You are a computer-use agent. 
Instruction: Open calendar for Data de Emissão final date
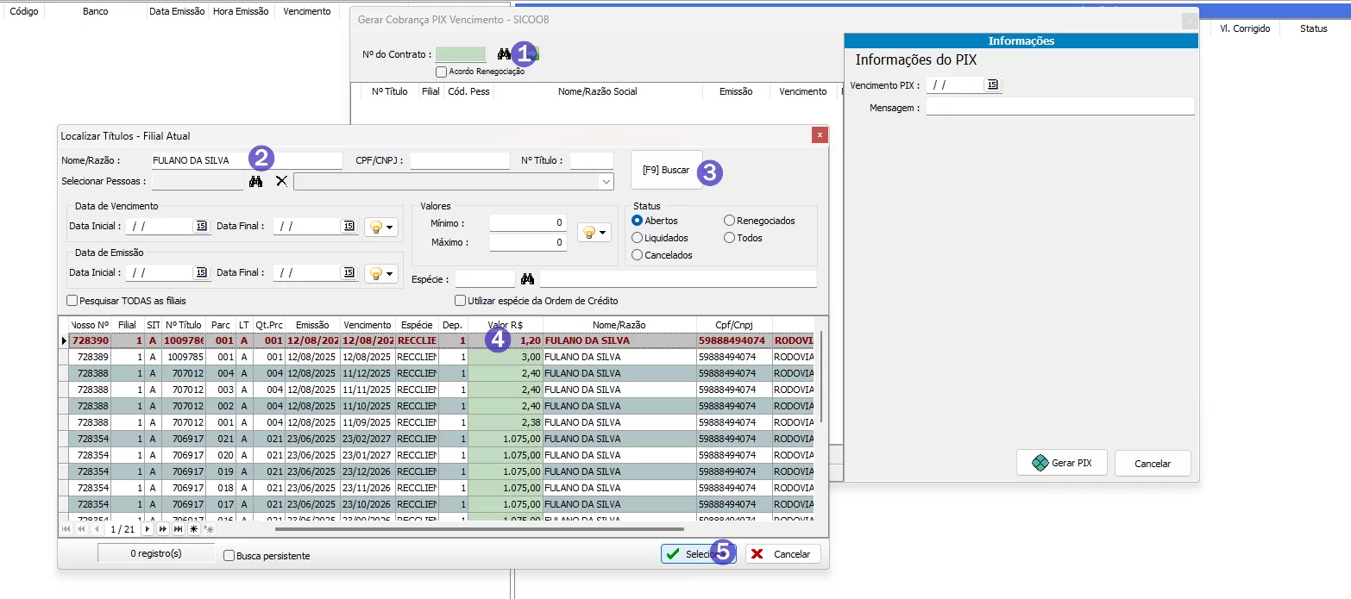point(349,272)
